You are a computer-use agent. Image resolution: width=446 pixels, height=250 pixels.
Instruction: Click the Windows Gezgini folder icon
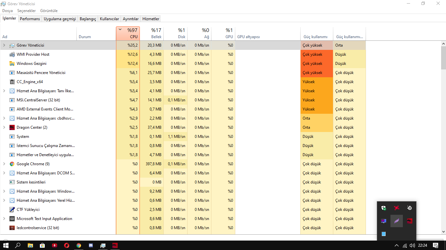[12, 64]
